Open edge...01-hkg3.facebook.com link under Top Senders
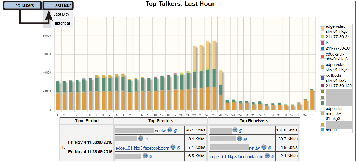Viewport: 357px width, 162px height. click(142, 148)
